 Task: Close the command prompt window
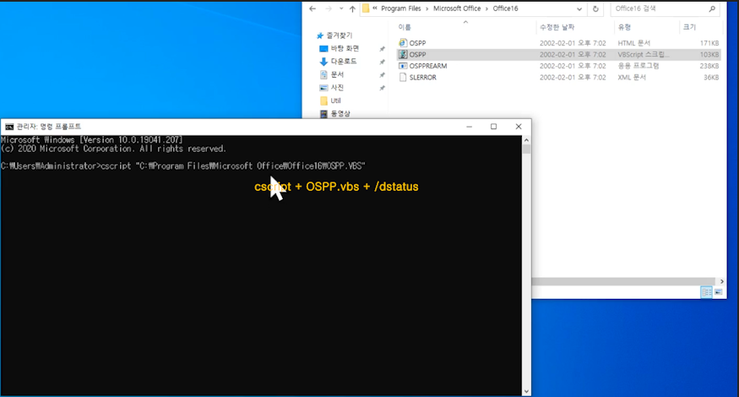click(x=519, y=127)
